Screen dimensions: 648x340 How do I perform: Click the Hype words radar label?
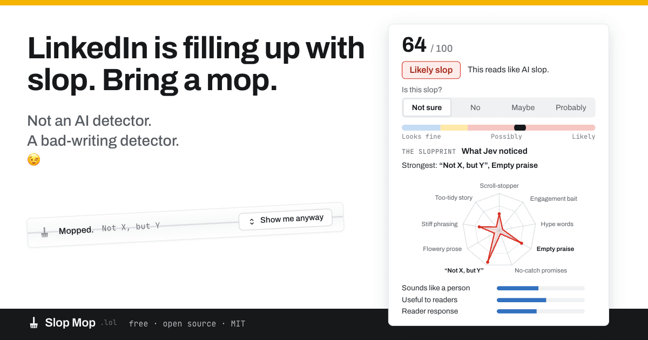pos(557,224)
